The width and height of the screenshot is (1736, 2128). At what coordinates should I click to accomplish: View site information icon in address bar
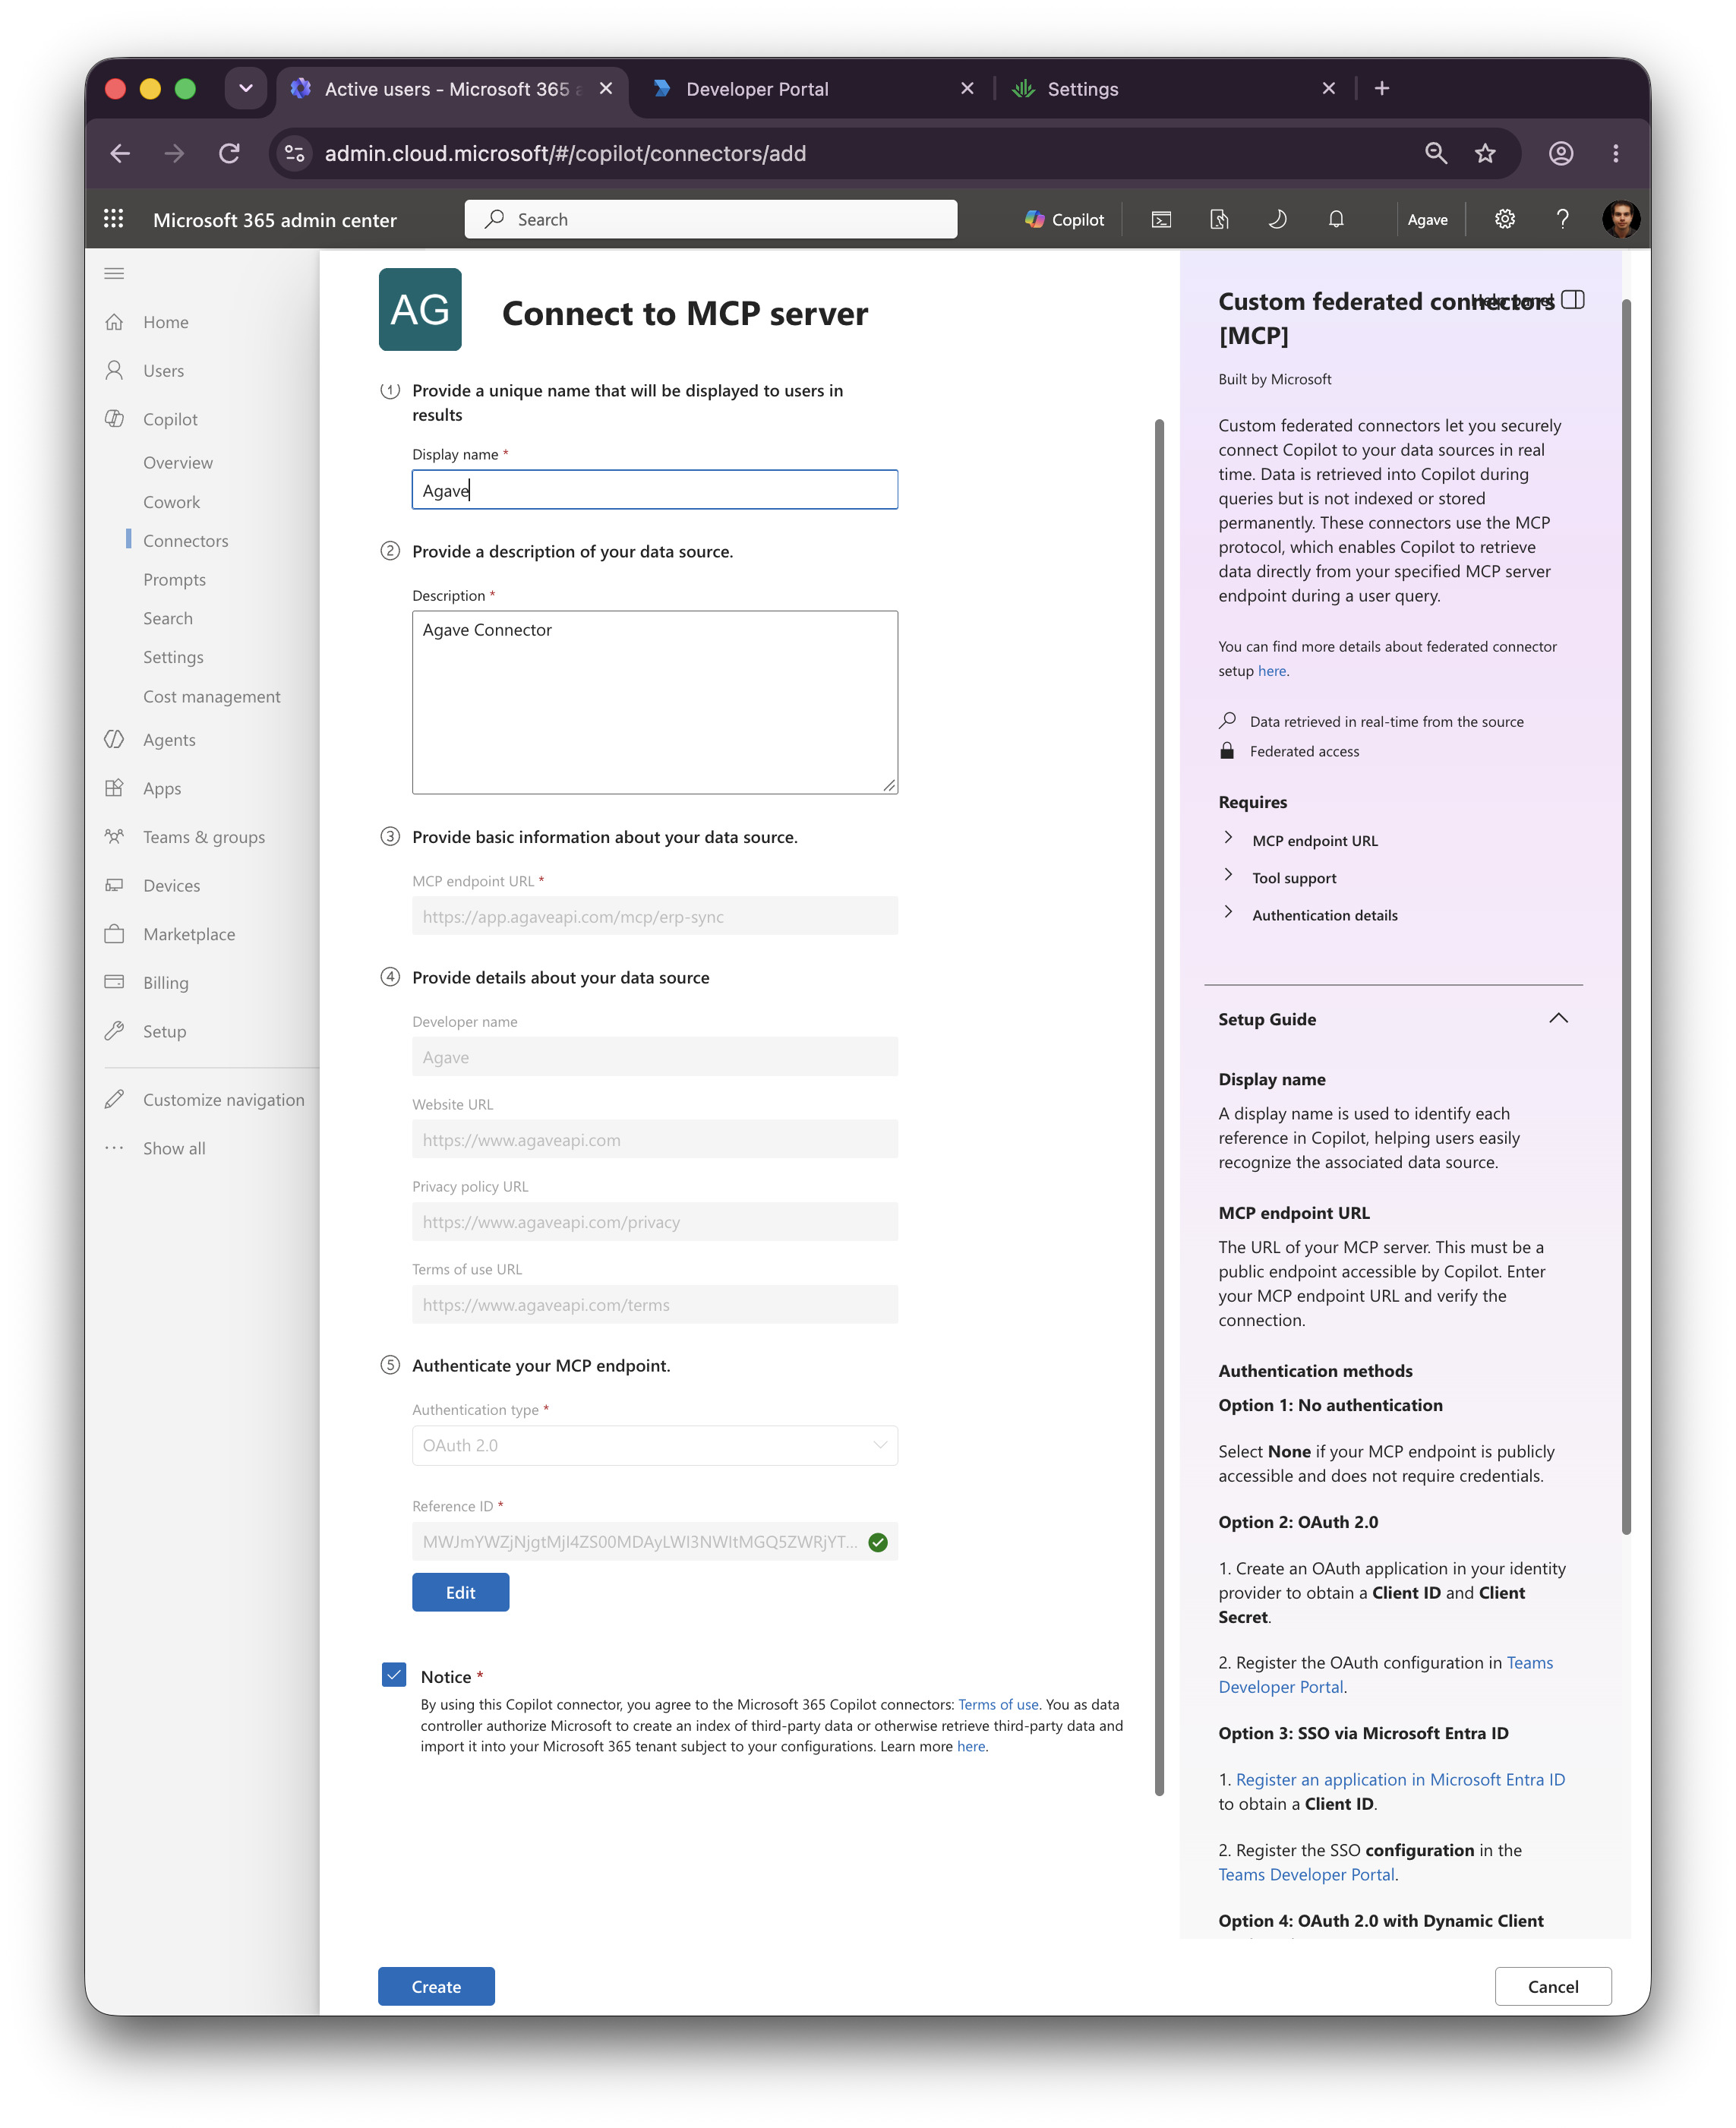pyautogui.click(x=294, y=153)
